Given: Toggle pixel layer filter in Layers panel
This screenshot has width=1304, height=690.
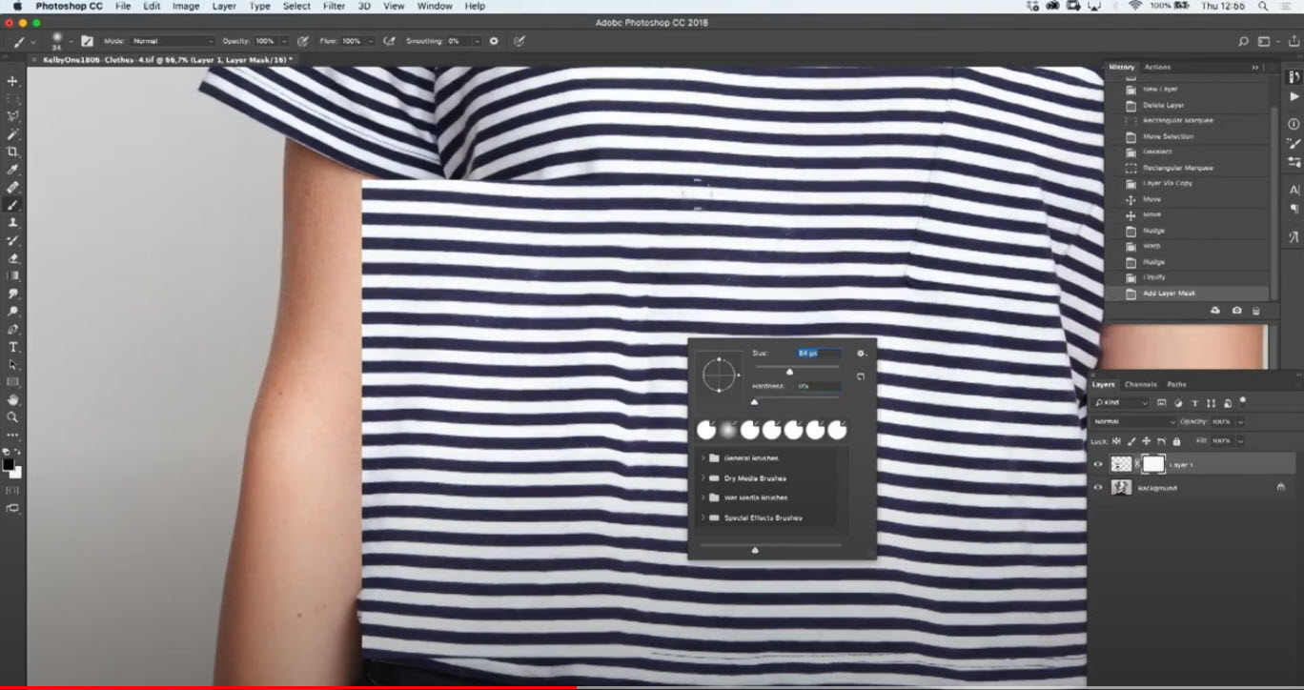Looking at the screenshot, I should [1164, 403].
